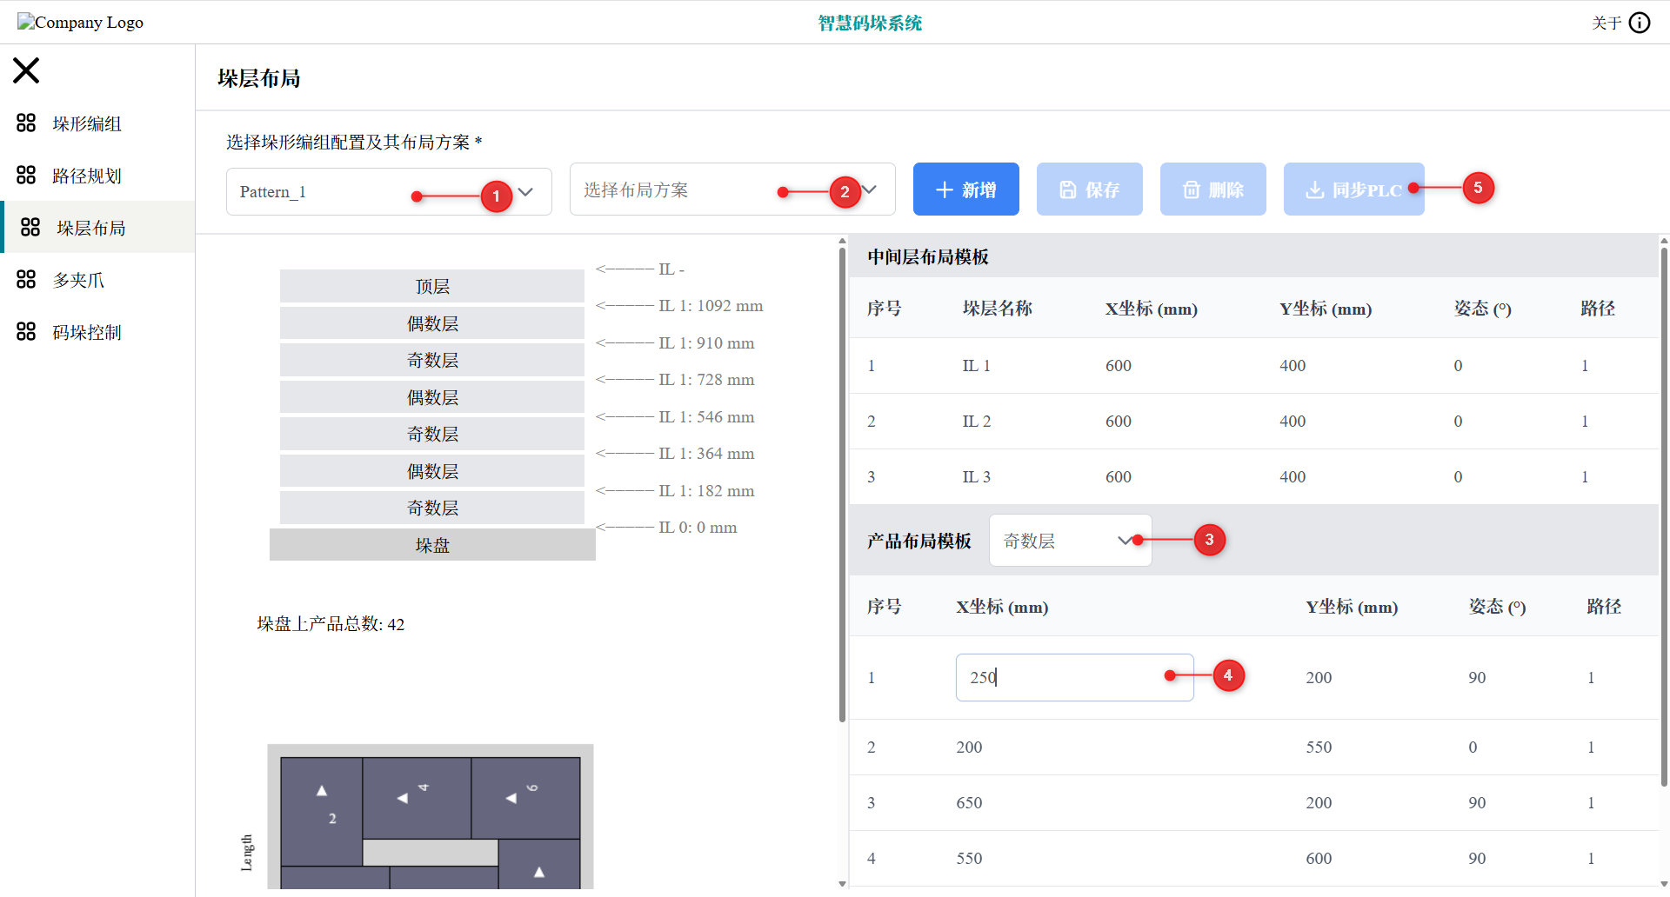Click grid icon beside 垛形编组
The height and width of the screenshot is (897, 1670).
26,123
